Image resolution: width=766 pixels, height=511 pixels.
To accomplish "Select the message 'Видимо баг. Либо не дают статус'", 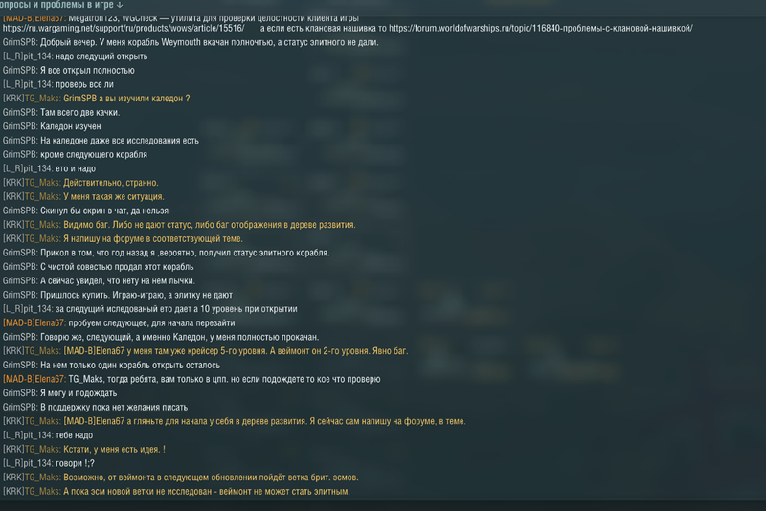I will pyautogui.click(x=209, y=225).
